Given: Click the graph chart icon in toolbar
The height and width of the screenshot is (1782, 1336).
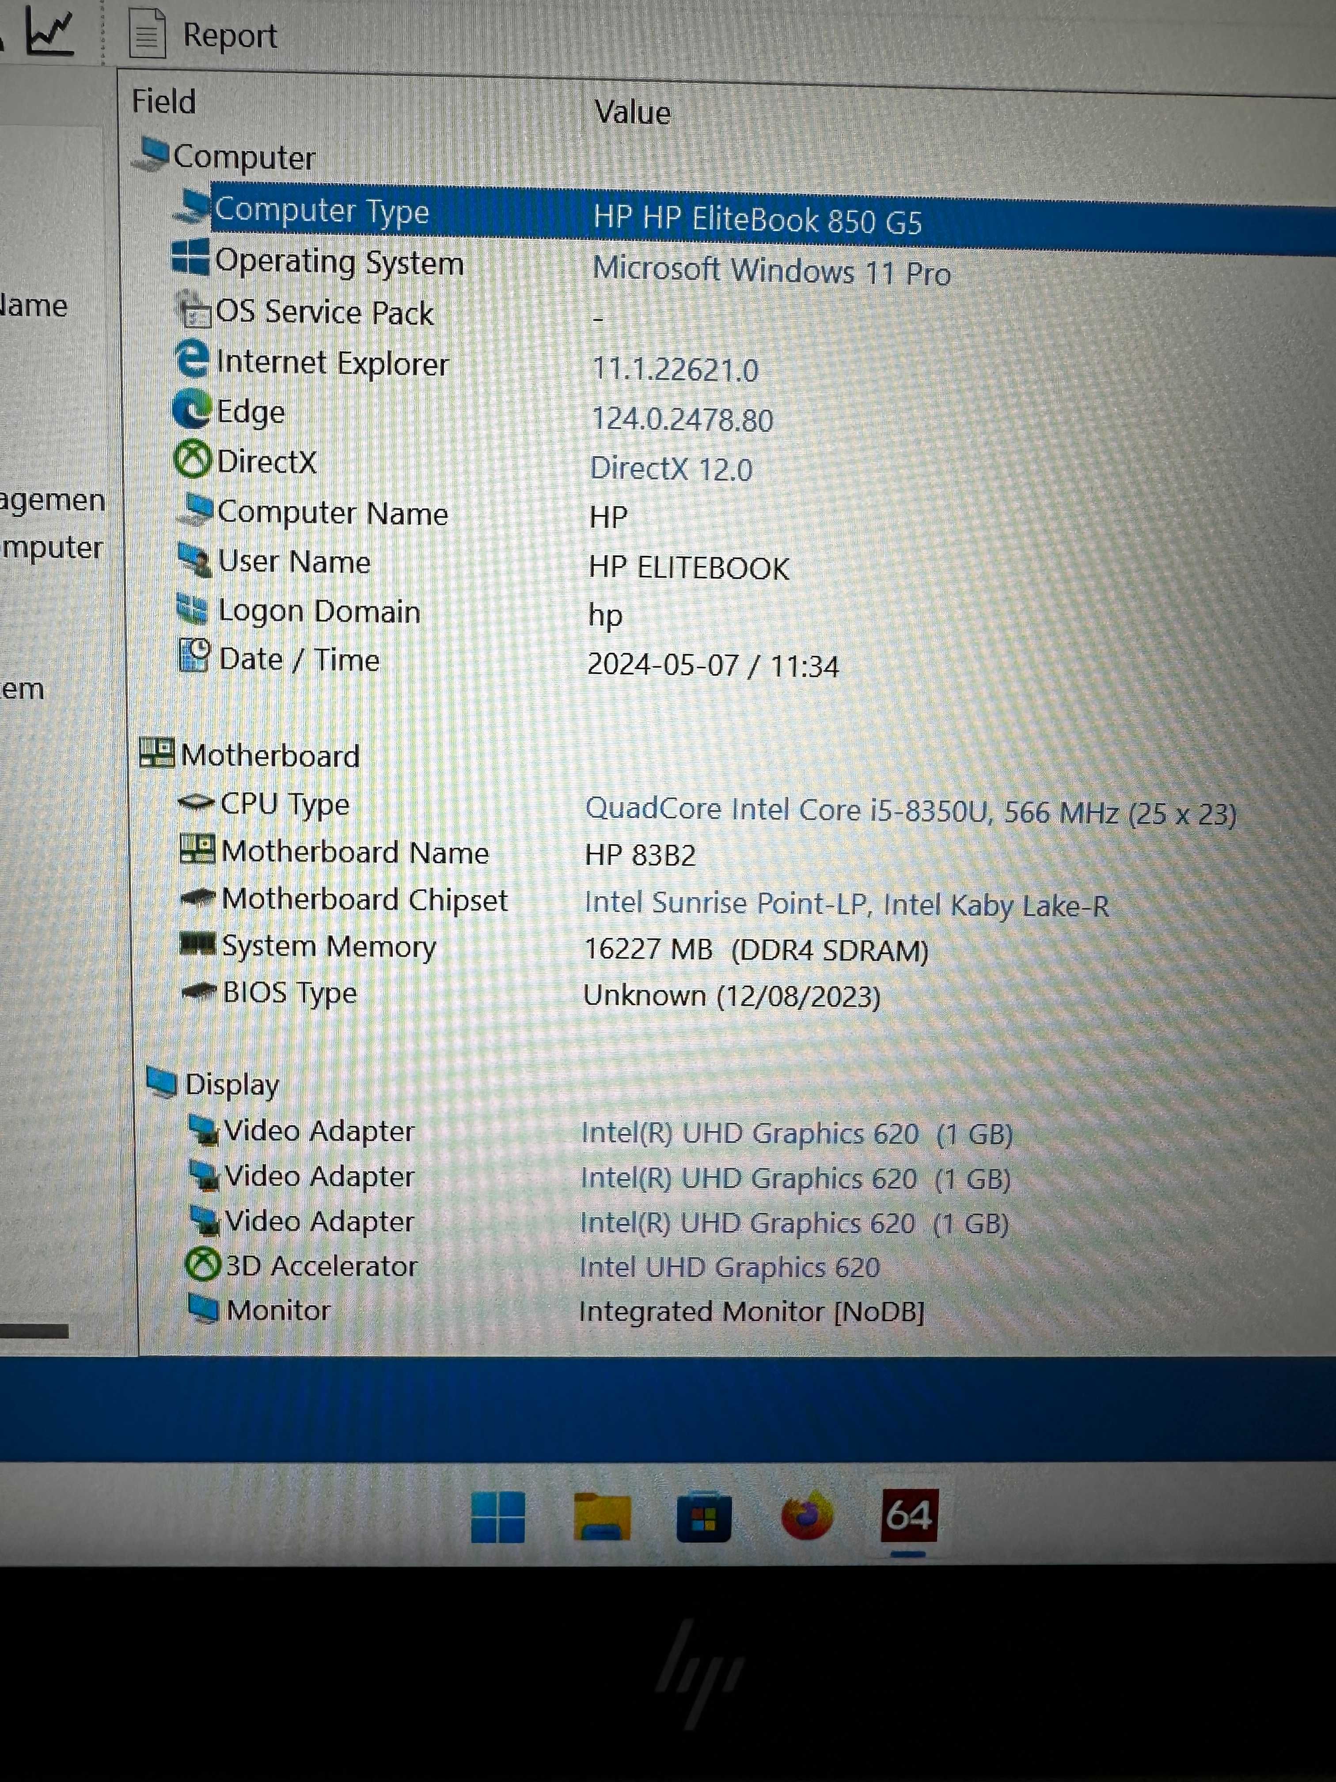Looking at the screenshot, I should (49, 32).
